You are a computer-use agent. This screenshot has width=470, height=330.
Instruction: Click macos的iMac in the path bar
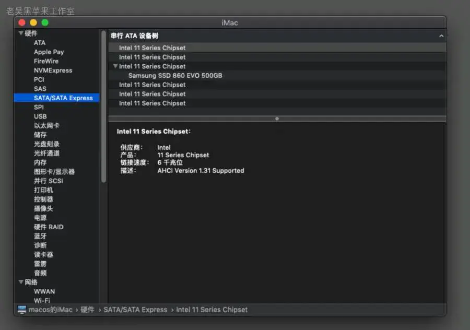51,310
